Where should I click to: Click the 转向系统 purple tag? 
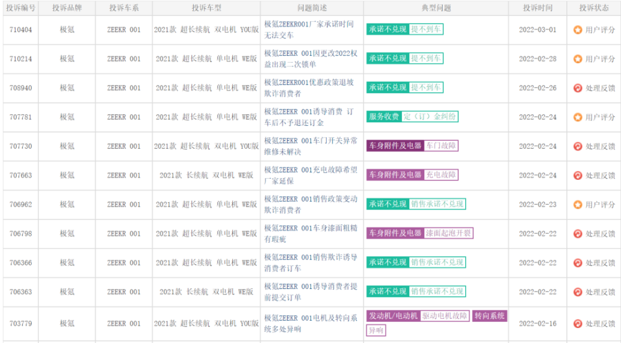489,316
